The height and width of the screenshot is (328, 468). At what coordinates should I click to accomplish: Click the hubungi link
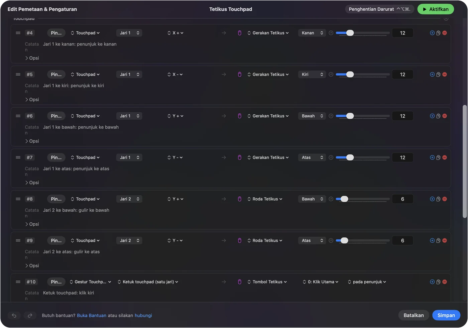(143, 315)
